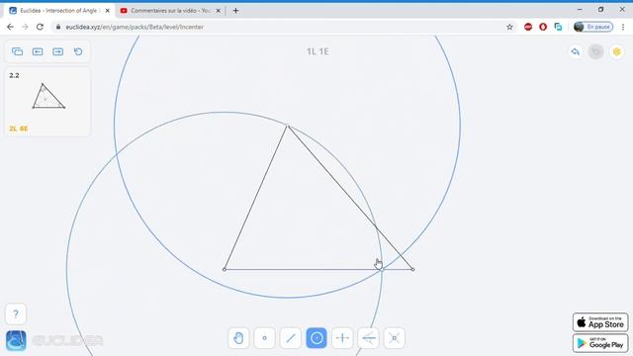Open the App Store download badge

tap(600, 322)
